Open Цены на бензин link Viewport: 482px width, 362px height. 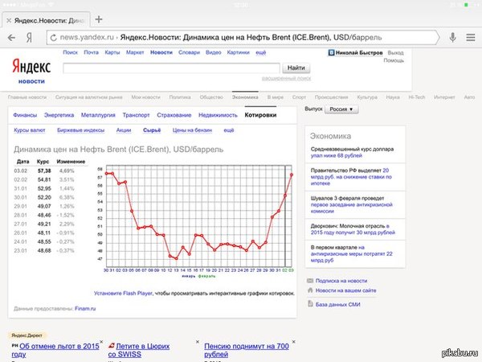point(192,130)
